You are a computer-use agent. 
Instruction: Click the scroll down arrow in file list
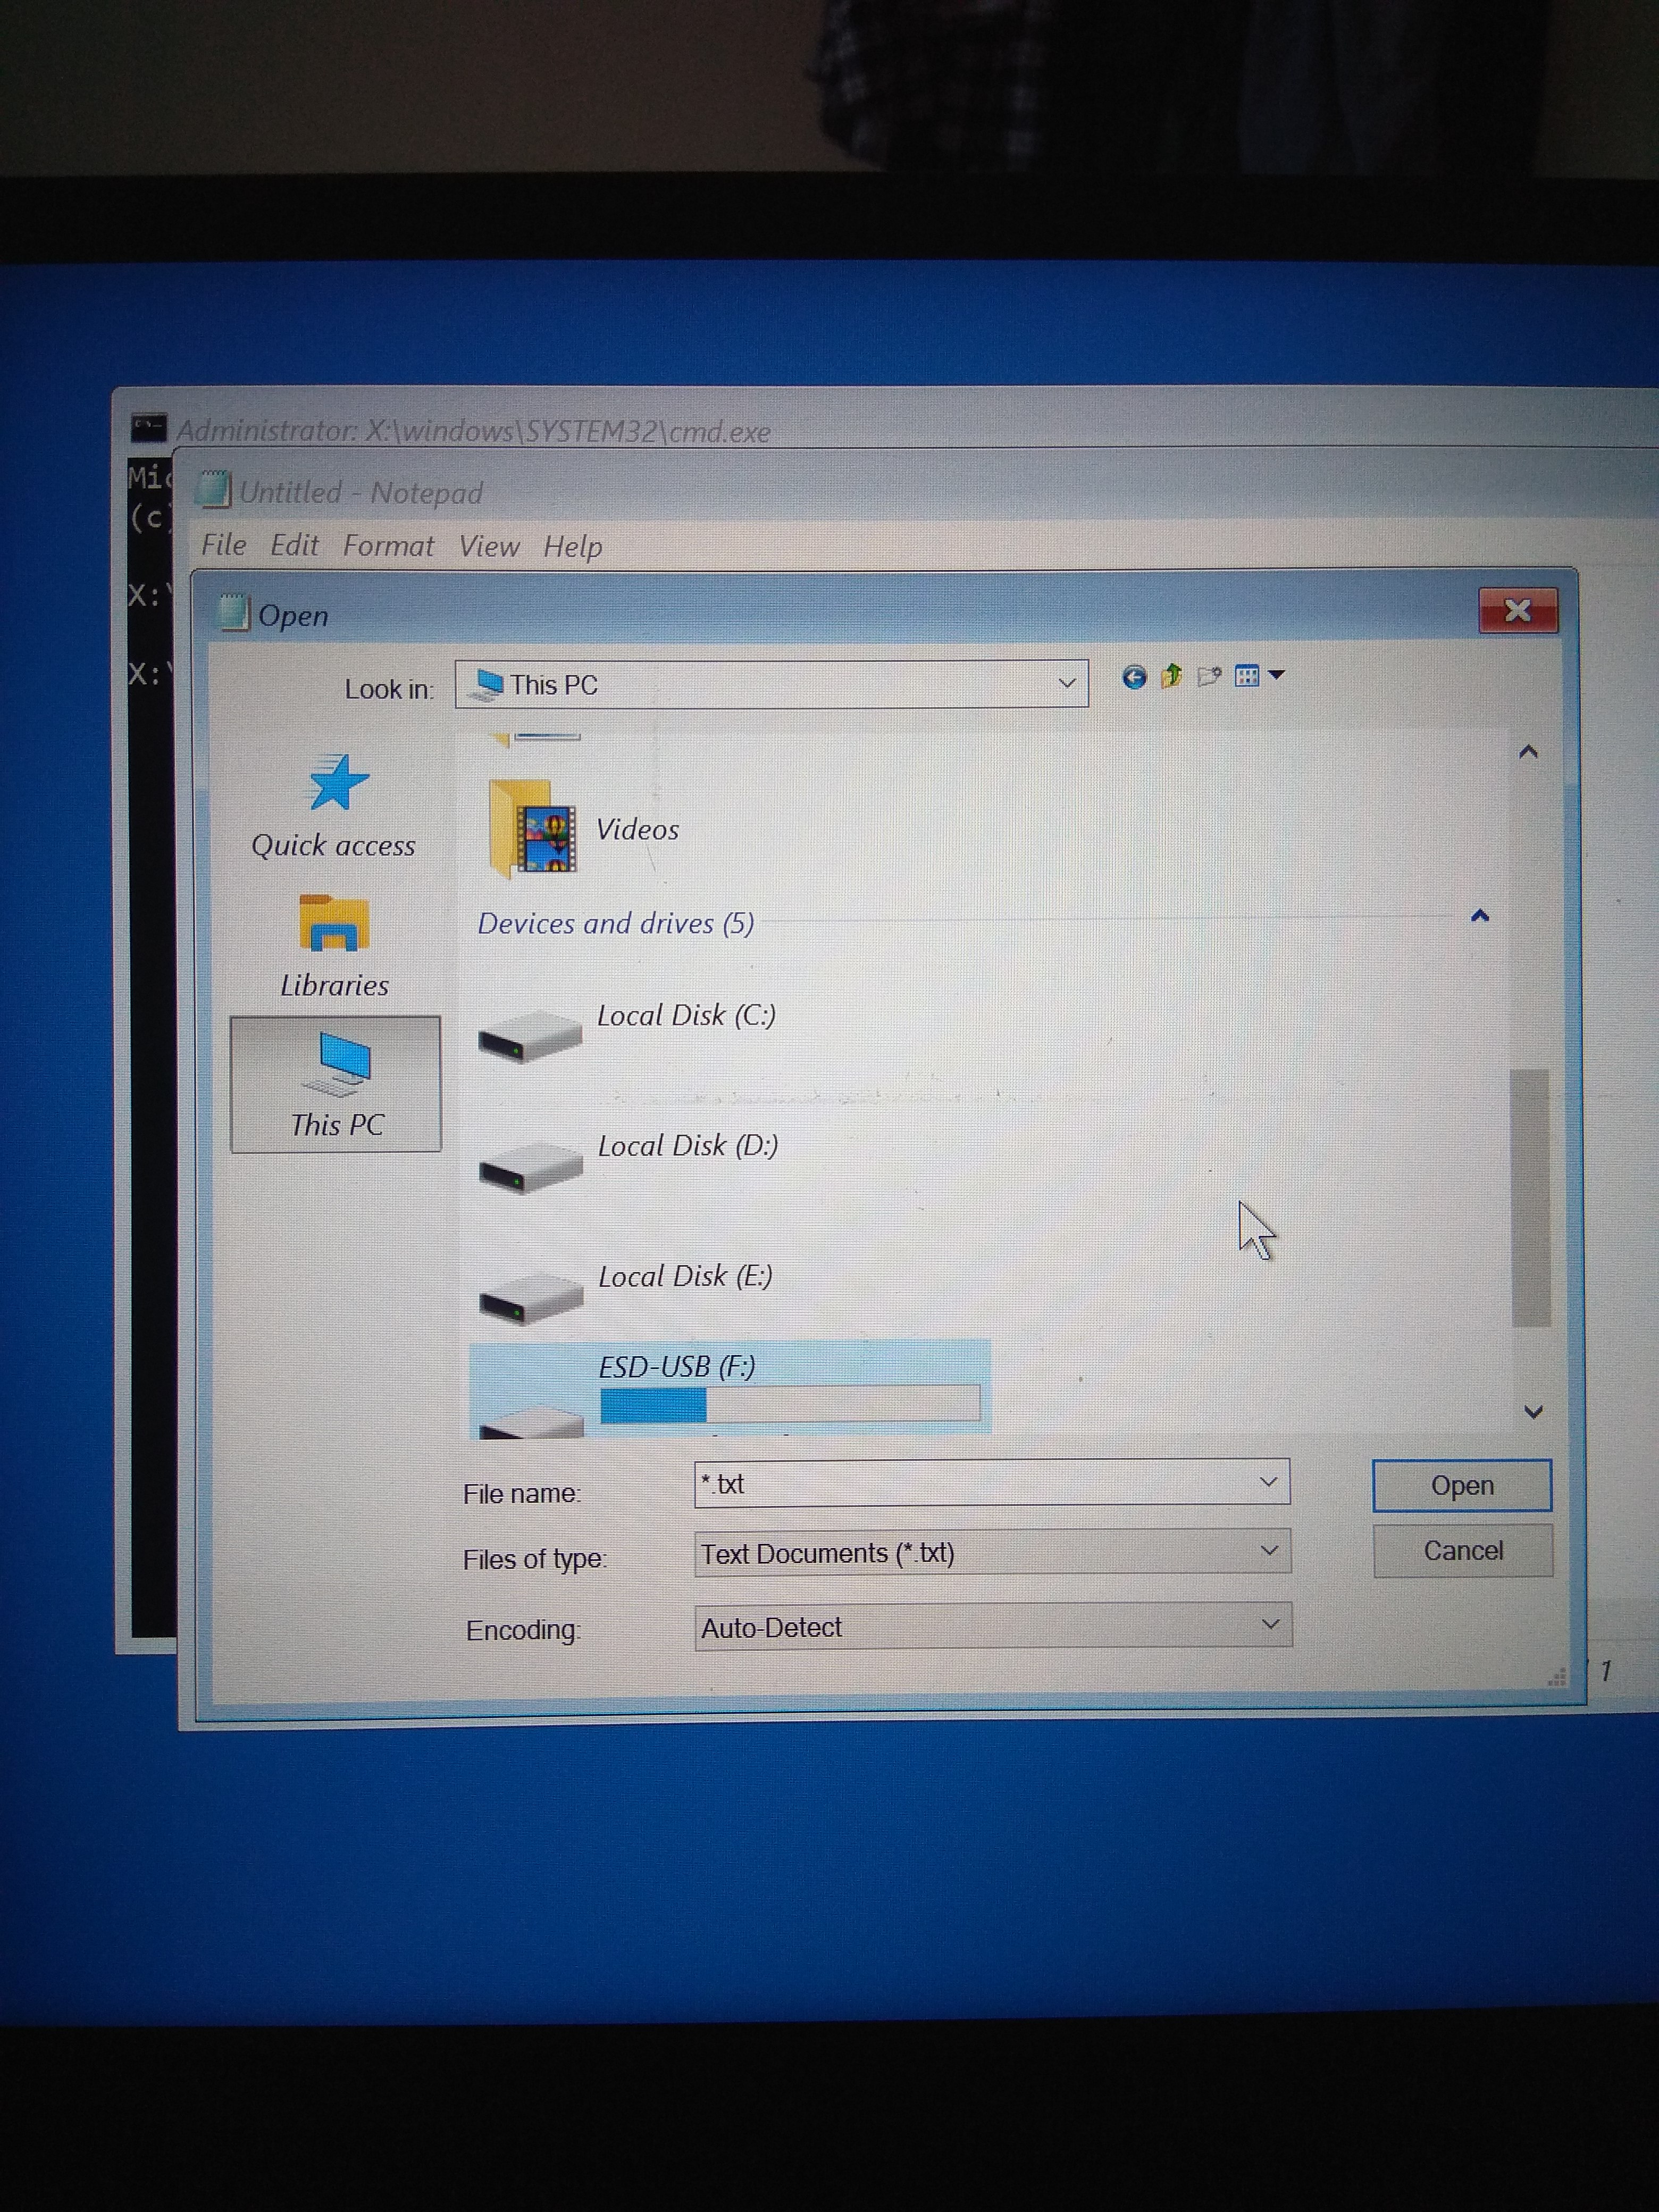1532,1412
